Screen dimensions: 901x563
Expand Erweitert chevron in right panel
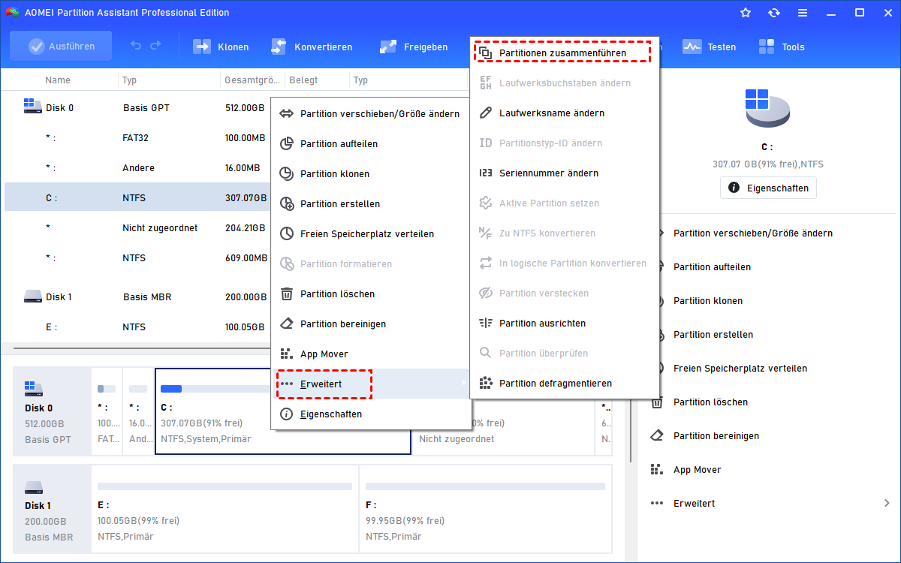887,503
